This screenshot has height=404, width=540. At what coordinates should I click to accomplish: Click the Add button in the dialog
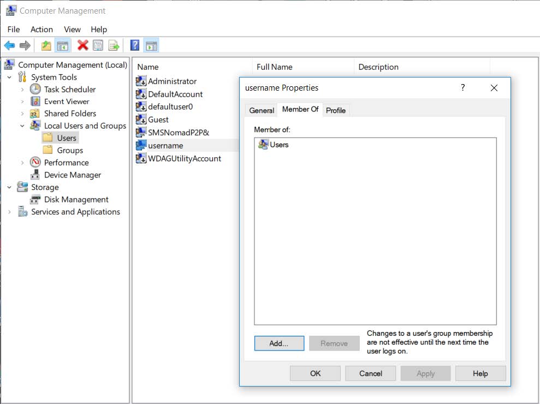pyautogui.click(x=279, y=343)
